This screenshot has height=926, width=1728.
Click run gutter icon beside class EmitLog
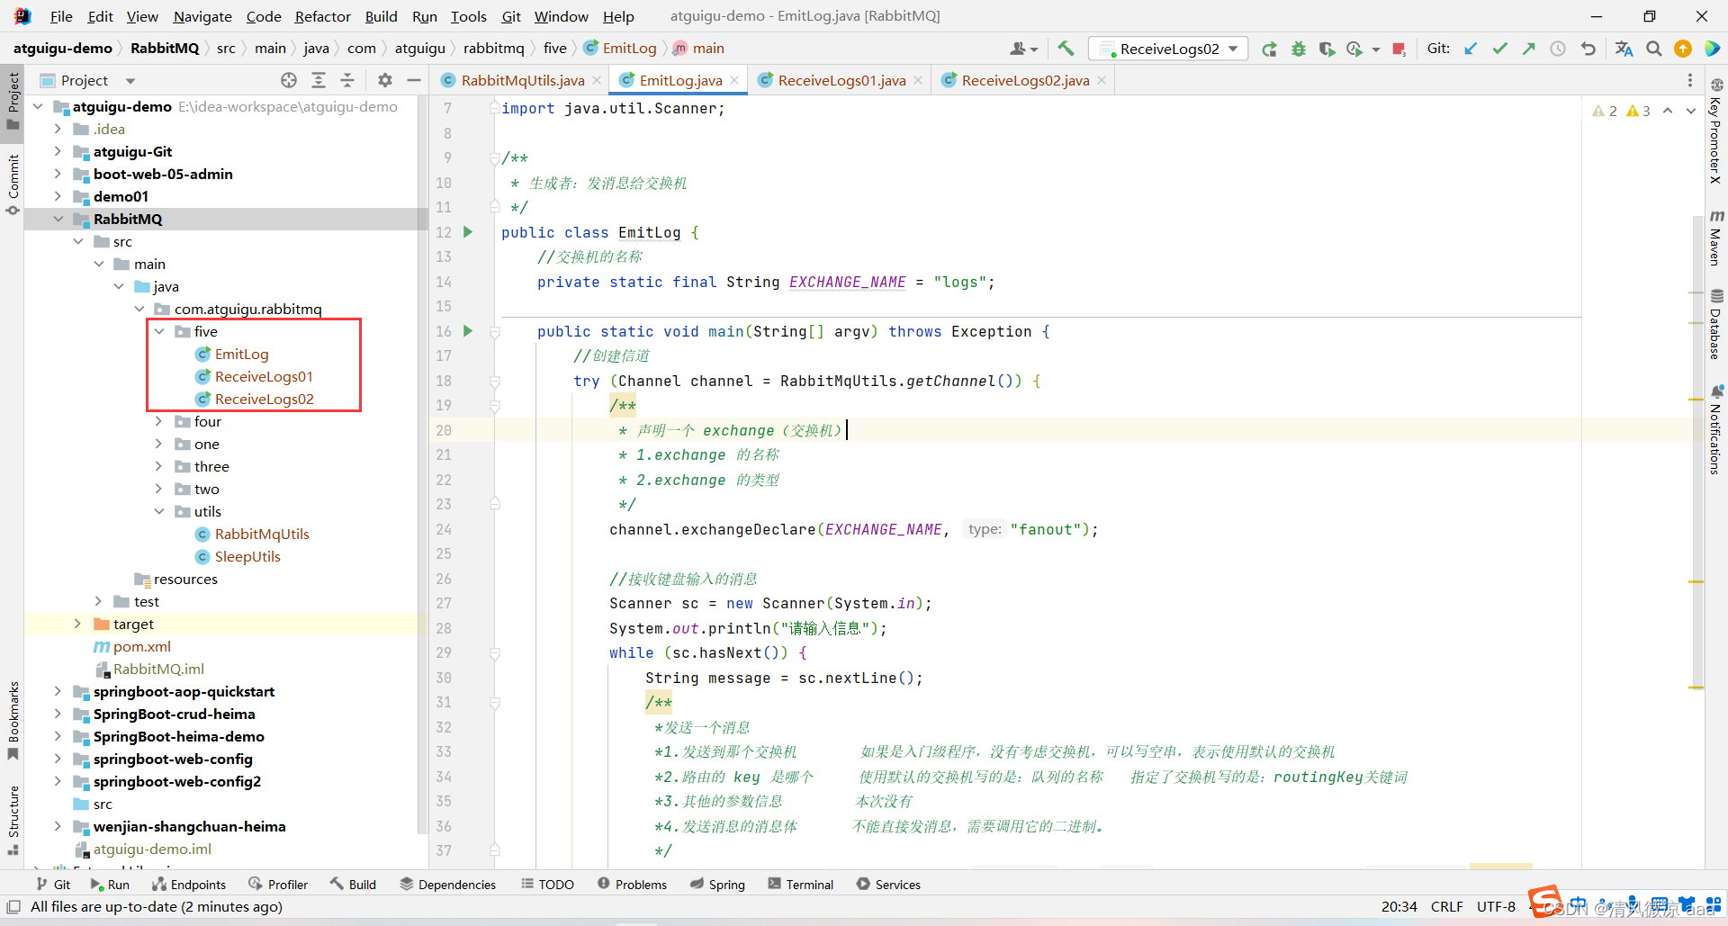click(468, 232)
